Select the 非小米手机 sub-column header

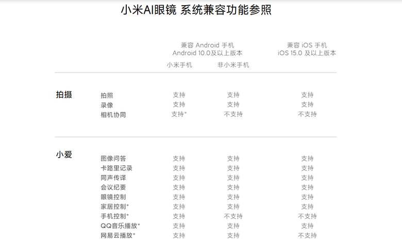pyautogui.click(x=233, y=65)
